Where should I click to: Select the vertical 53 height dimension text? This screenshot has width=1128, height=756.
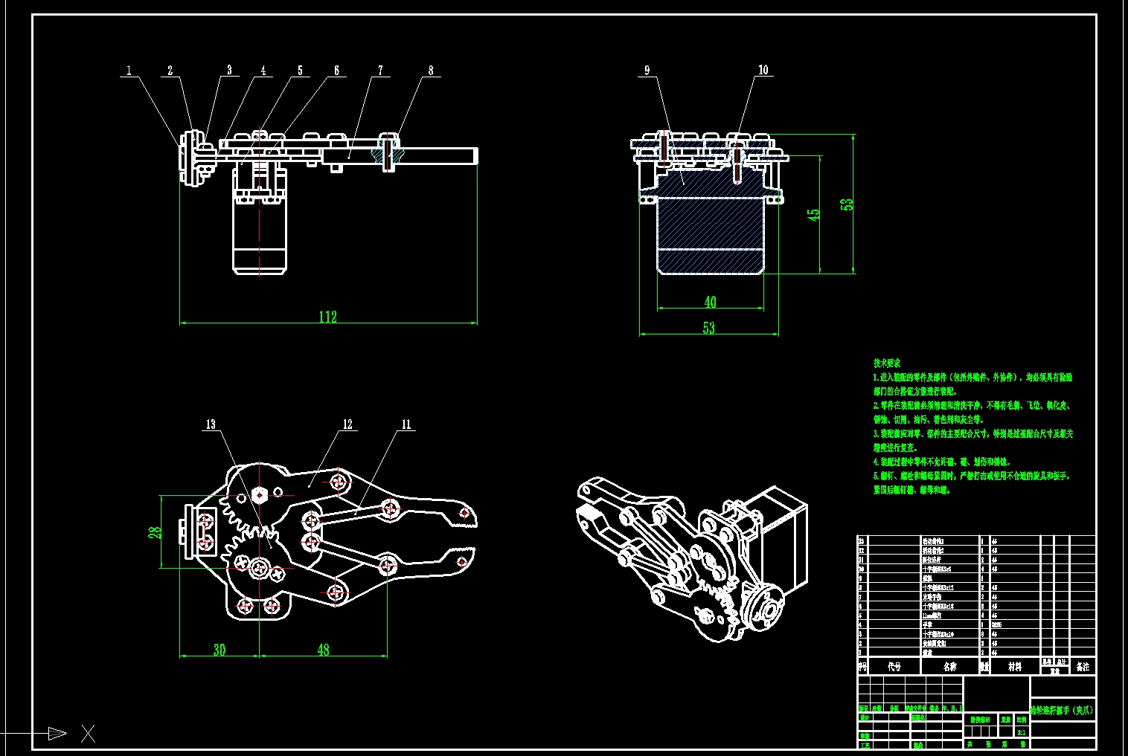(x=847, y=204)
